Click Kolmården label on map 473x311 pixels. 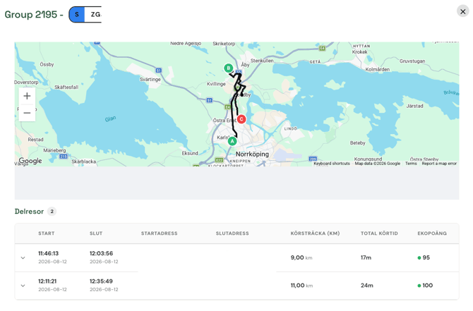[378, 69]
